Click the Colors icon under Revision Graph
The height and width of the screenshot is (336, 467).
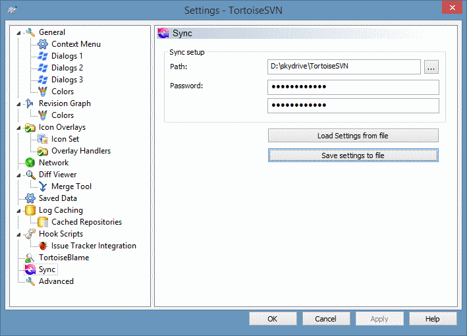(x=43, y=115)
